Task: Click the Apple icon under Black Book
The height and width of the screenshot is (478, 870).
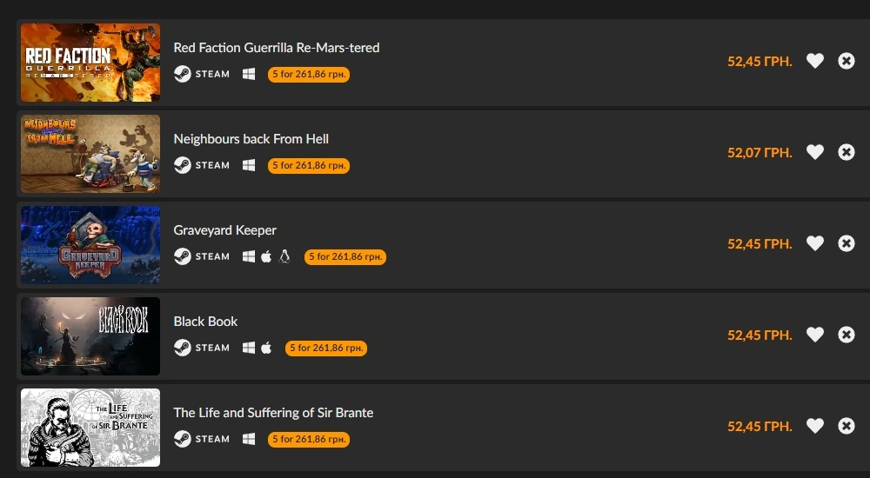Action: (266, 348)
